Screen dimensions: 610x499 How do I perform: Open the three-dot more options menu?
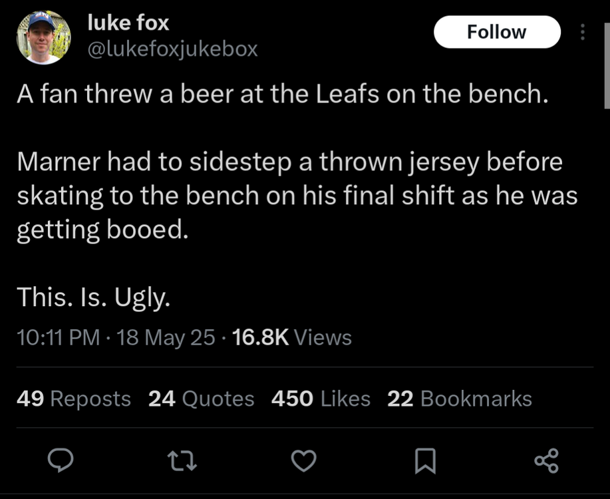pyautogui.click(x=583, y=32)
